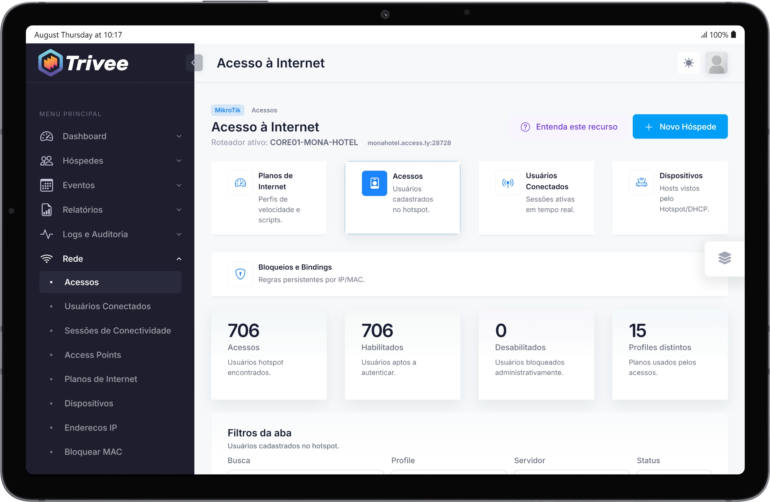Open the Acessos submenu item
Image resolution: width=770 pixels, height=502 pixels.
(110, 282)
